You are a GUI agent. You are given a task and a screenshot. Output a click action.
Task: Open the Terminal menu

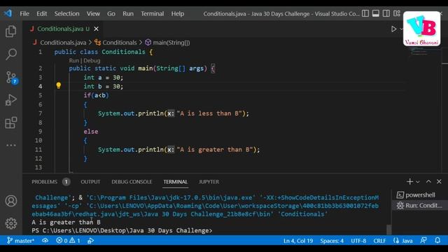[x=153, y=13]
